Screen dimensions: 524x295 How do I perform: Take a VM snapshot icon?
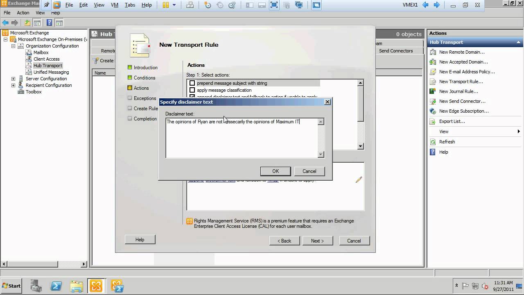coord(208,5)
